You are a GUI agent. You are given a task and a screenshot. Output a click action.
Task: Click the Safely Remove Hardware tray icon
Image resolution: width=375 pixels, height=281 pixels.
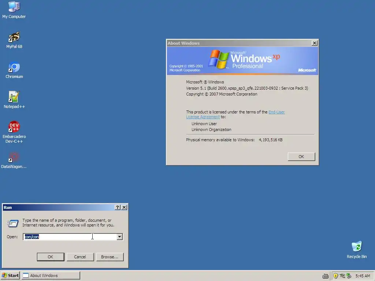point(349,276)
